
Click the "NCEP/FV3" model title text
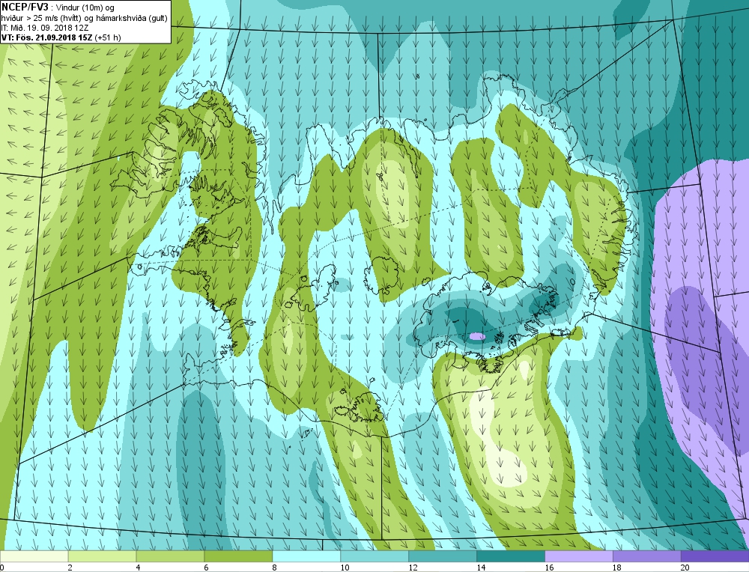coord(25,7)
